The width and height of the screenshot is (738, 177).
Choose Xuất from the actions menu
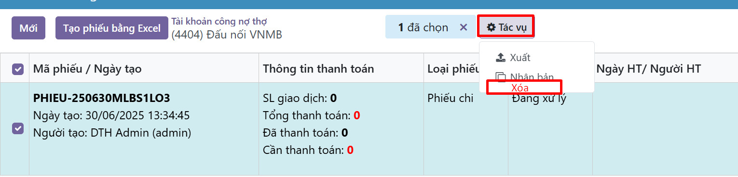[520, 58]
